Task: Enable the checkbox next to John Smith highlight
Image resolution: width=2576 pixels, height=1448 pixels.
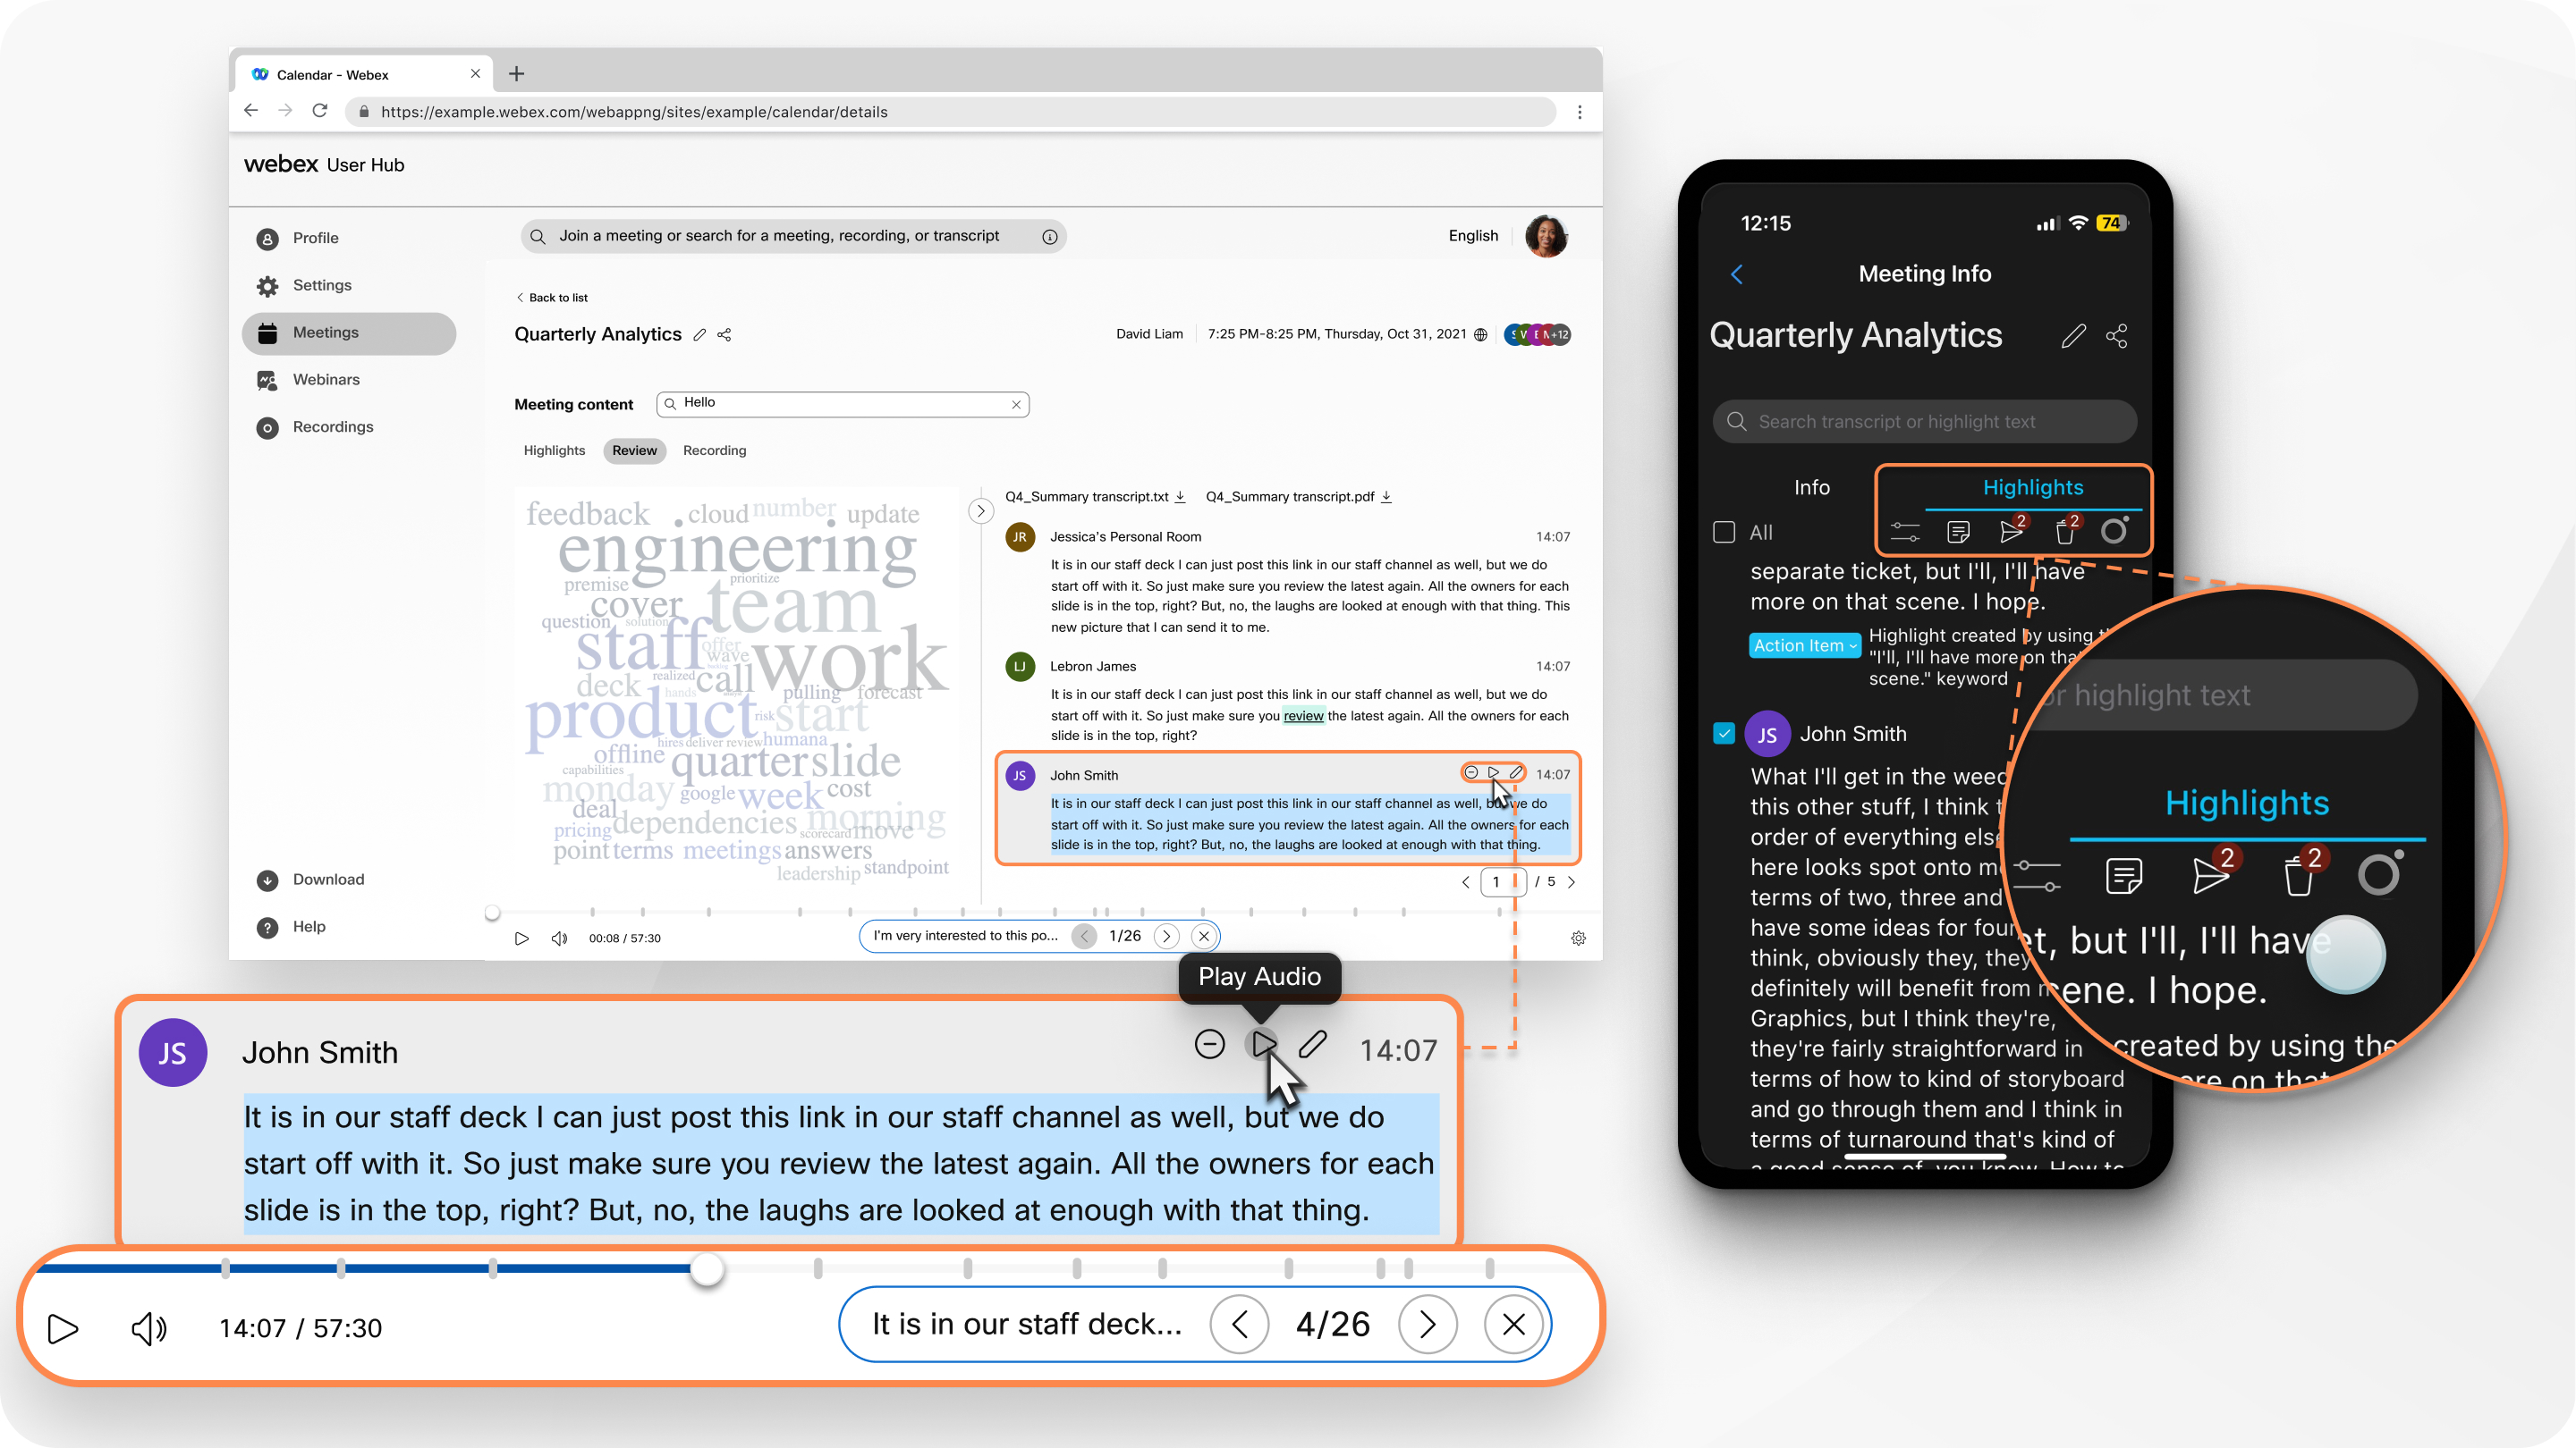Action: coord(1724,732)
